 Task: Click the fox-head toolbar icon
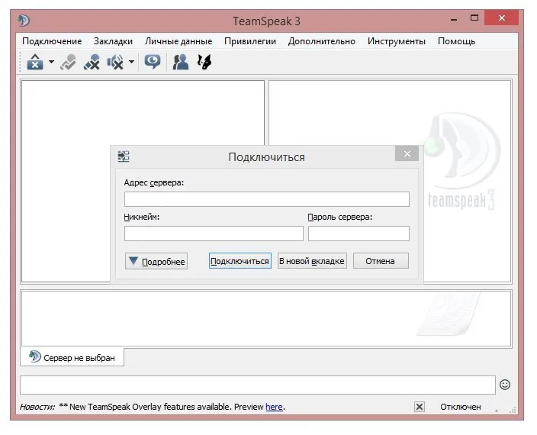[x=204, y=62]
